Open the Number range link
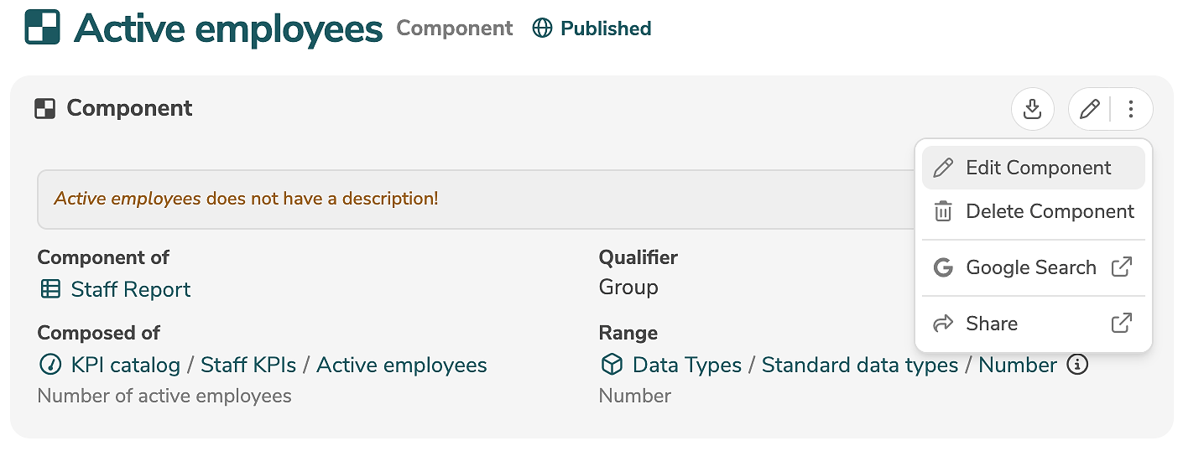This screenshot has height=451, width=1183. pyautogui.click(x=1017, y=365)
